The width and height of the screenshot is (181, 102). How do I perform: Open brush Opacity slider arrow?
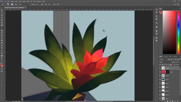point(40,5)
